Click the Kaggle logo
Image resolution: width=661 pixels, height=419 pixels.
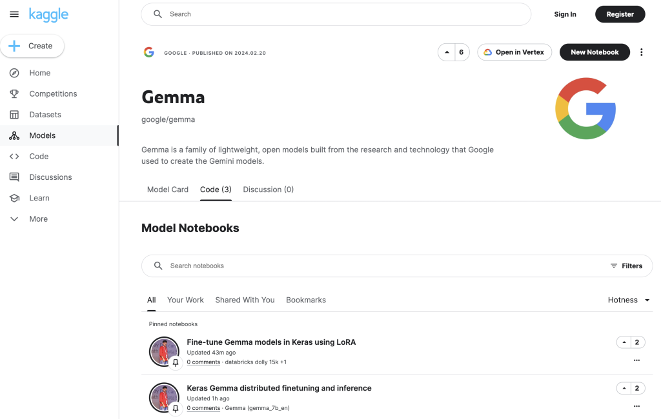point(48,14)
